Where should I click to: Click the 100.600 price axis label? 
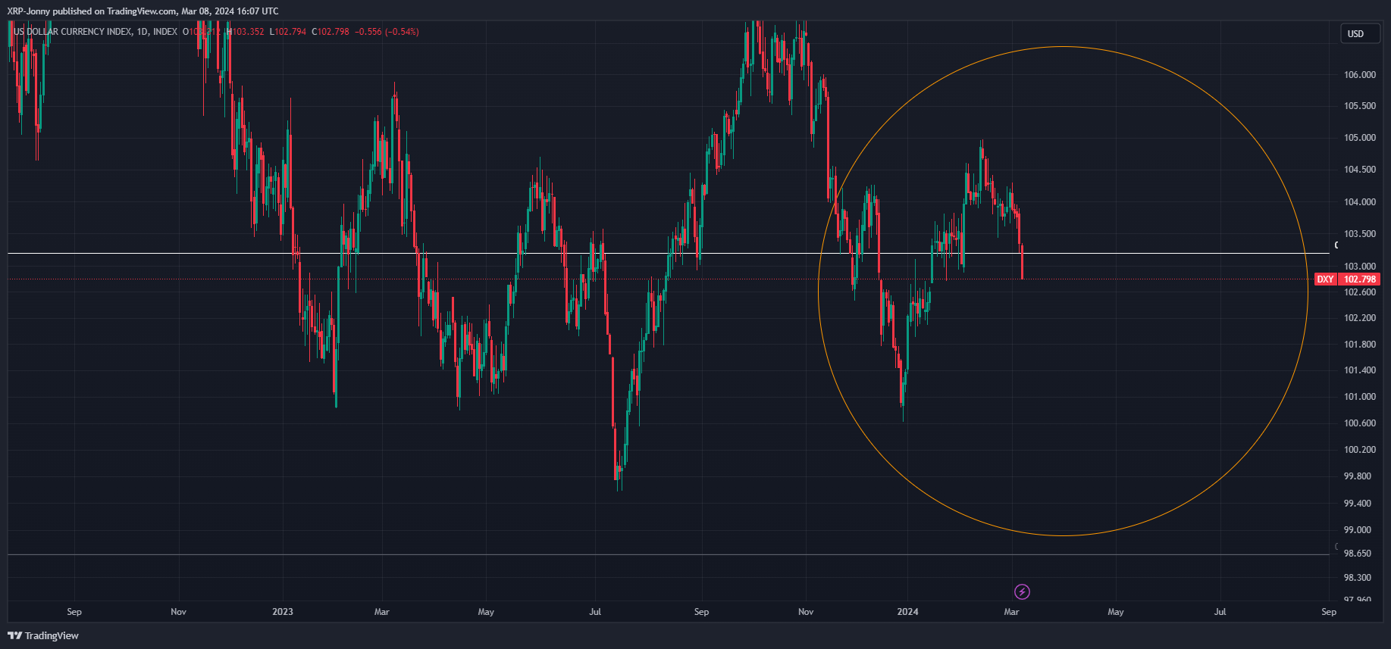tap(1360, 423)
